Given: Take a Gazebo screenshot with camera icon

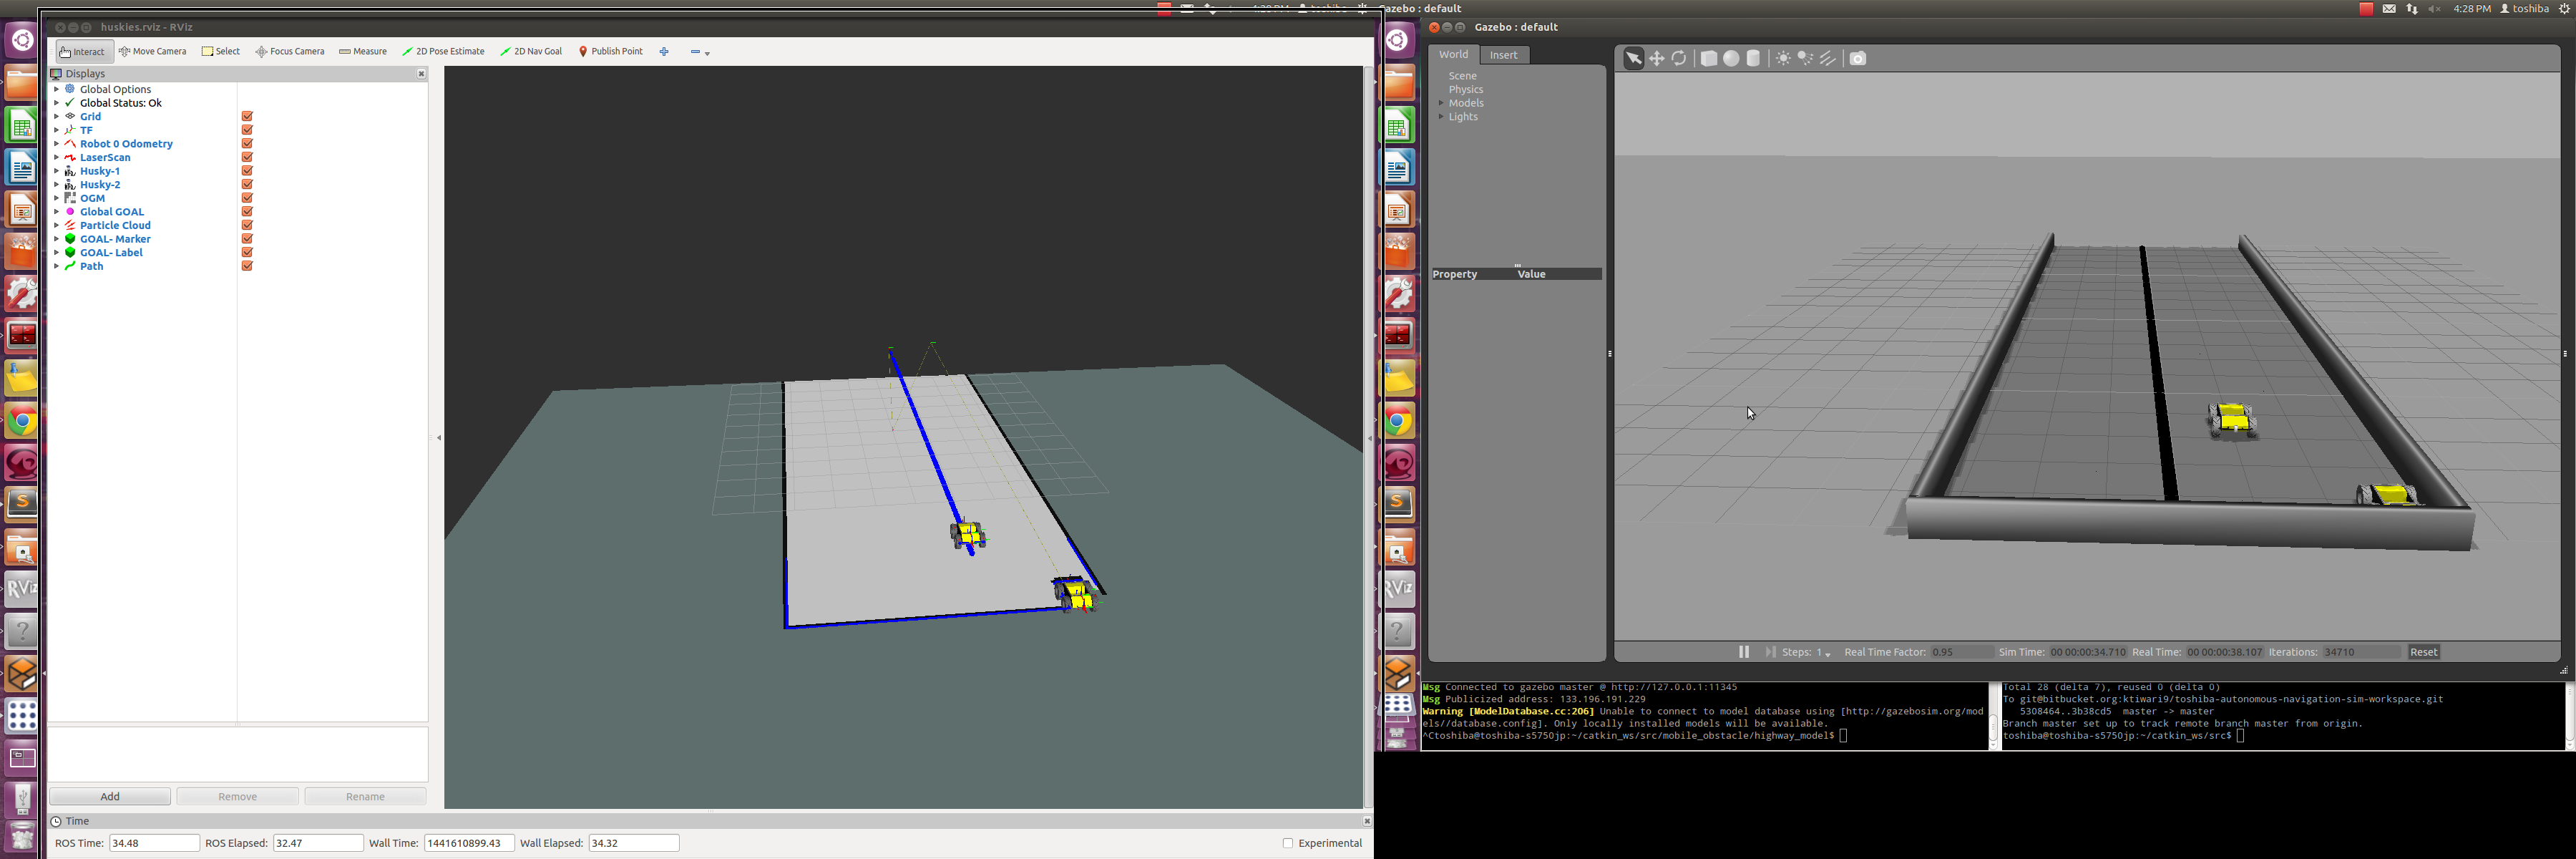Looking at the screenshot, I should [x=1858, y=59].
